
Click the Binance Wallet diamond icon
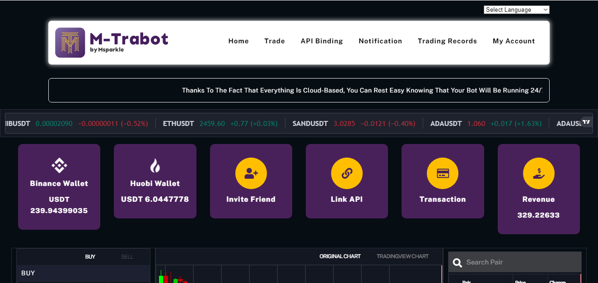pyautogui.click(x=59, y=166)
